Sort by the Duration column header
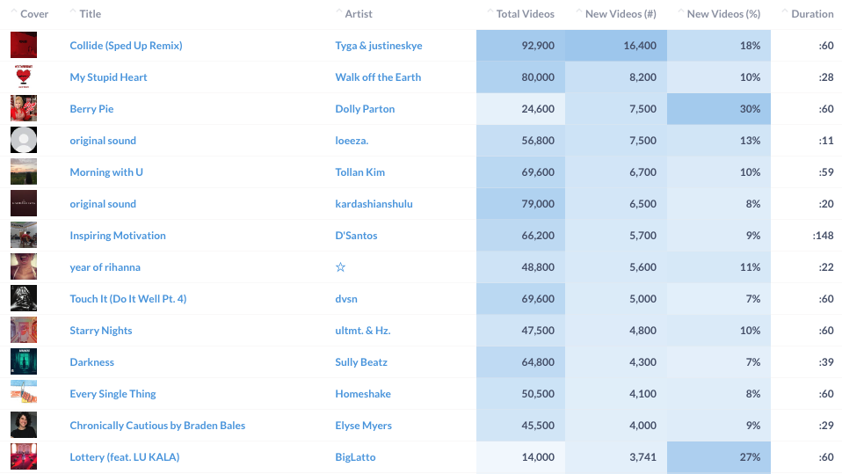This screenshot has width=842, height=474. 812,14
